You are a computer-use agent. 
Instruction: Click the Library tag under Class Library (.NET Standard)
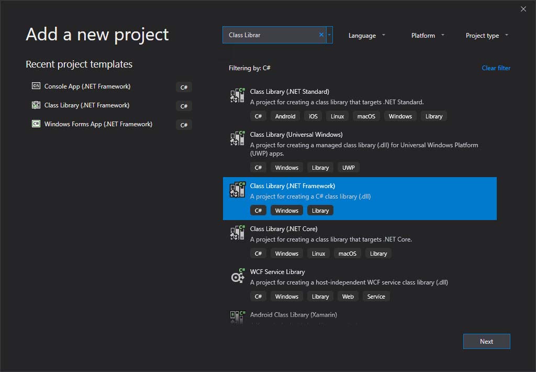click(434, 116)
